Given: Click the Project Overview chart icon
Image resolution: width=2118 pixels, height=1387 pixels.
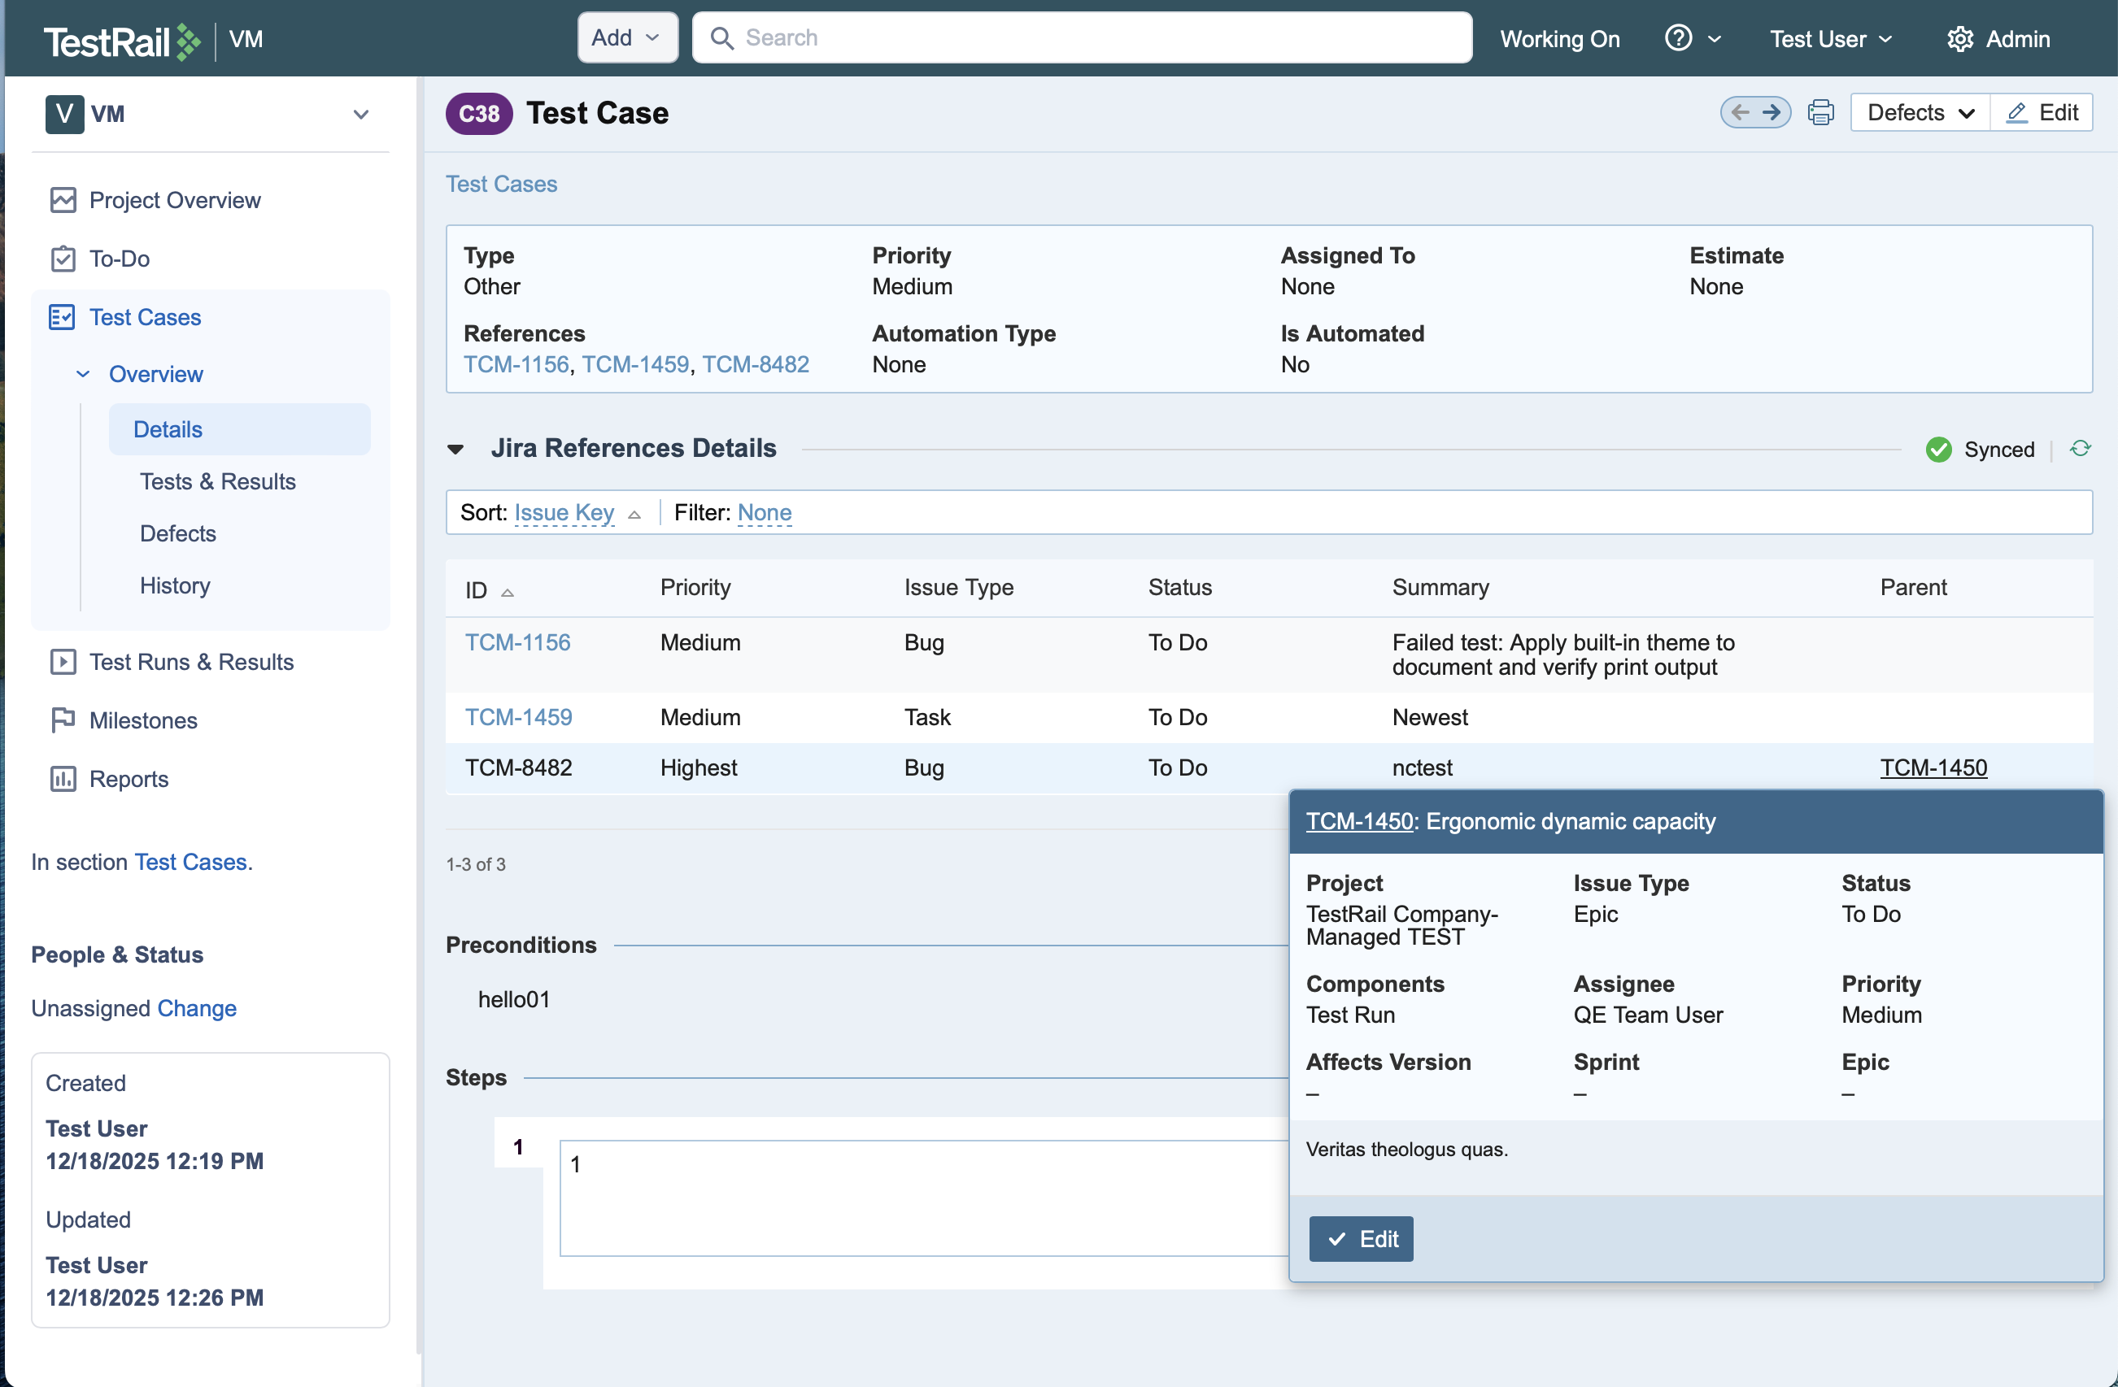Looking at the screenshot, I should click(x=63, y=200).
